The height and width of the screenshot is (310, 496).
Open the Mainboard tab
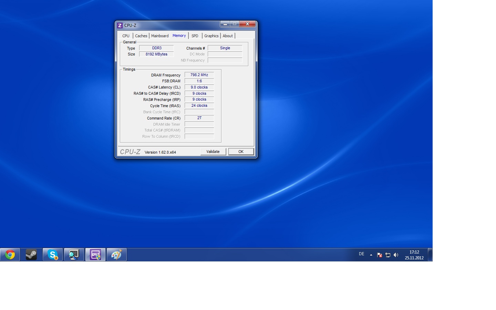pyautogui.click(x=160, y=36)
